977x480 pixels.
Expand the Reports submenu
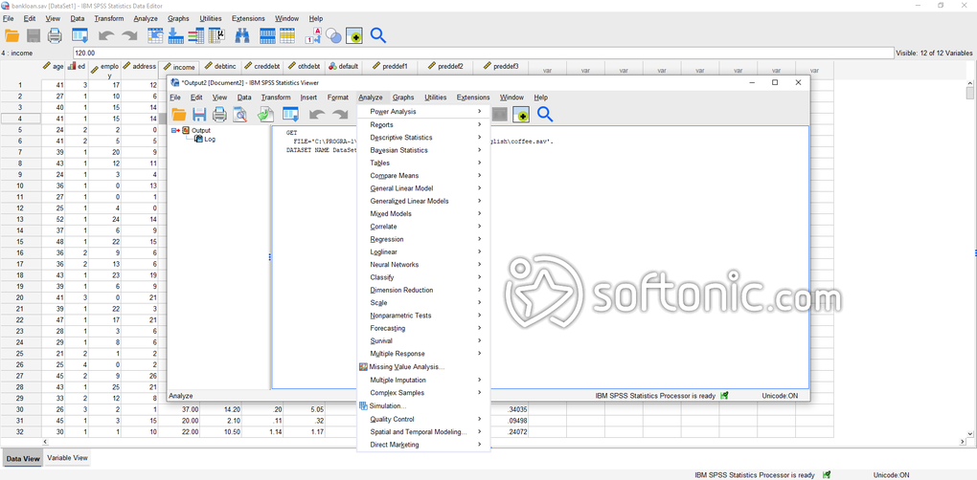[425, 125]
